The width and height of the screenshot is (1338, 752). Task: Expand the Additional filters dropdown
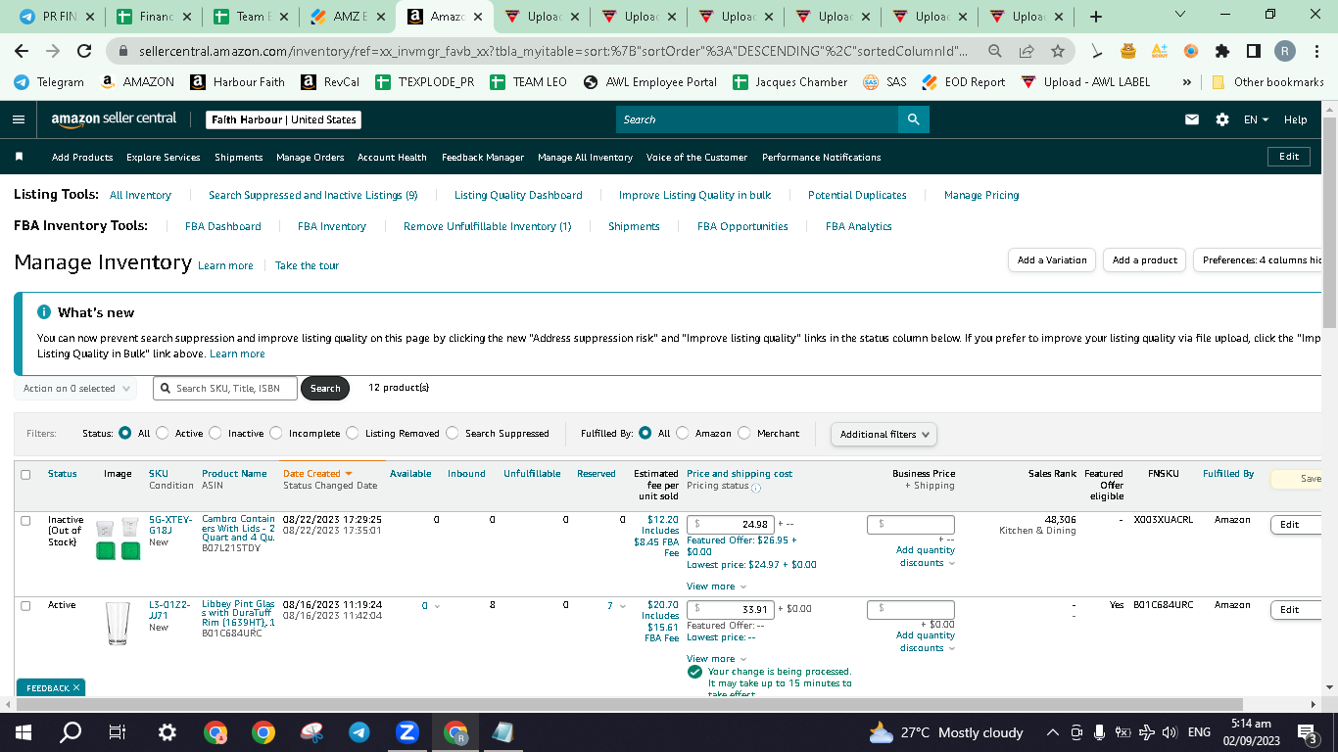click(884, 434)
